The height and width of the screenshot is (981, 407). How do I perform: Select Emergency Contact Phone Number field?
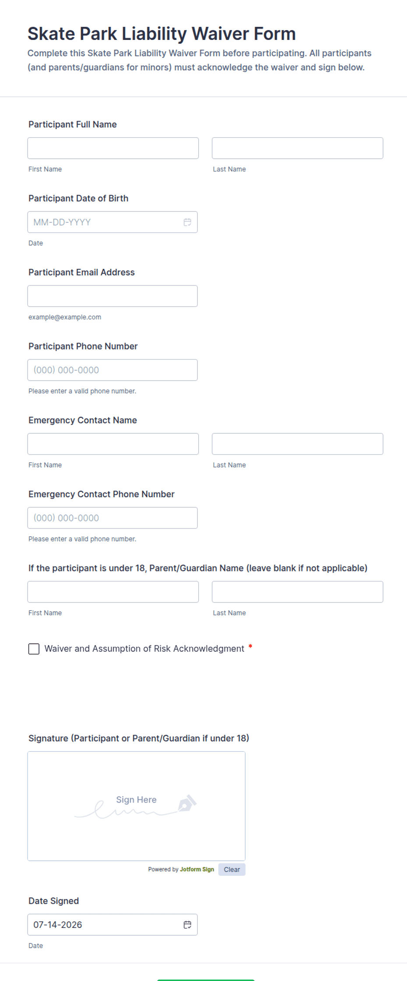(x=112, y=518)
